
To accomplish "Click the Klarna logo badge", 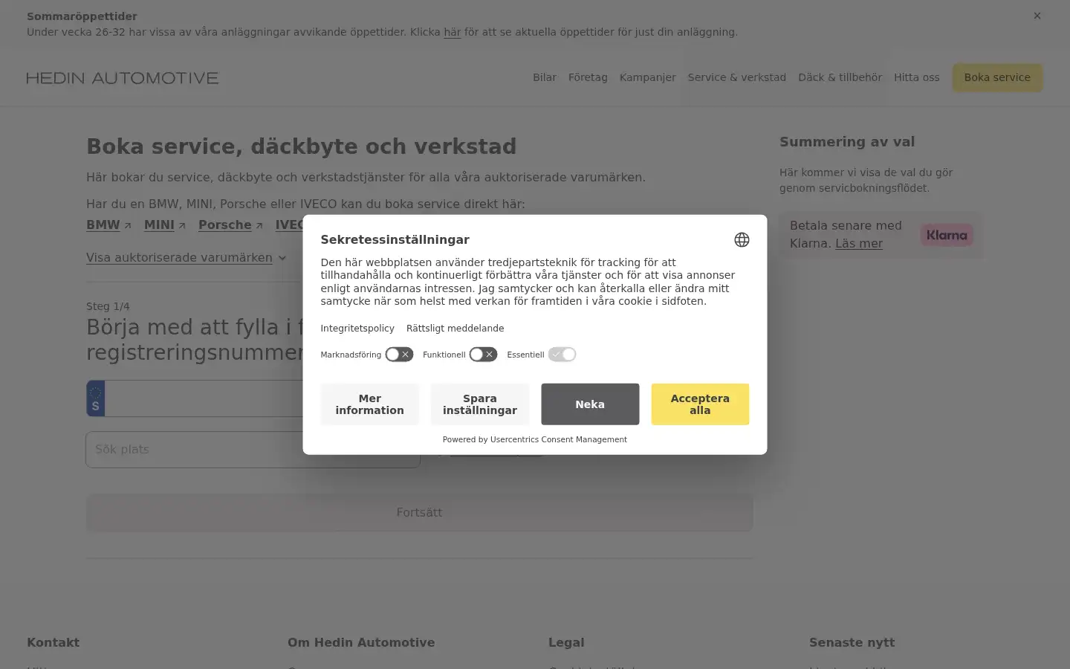I will point(947,235).
